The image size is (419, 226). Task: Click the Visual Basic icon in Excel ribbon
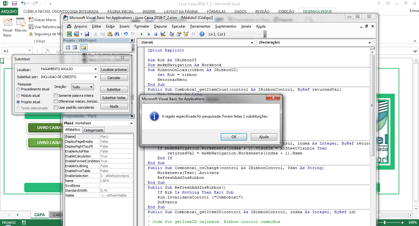pyautogui.click(x=7, y=27)
